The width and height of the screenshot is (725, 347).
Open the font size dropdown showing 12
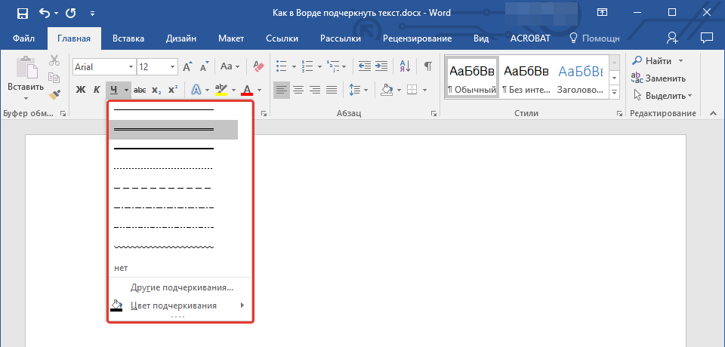coord(173,67)
